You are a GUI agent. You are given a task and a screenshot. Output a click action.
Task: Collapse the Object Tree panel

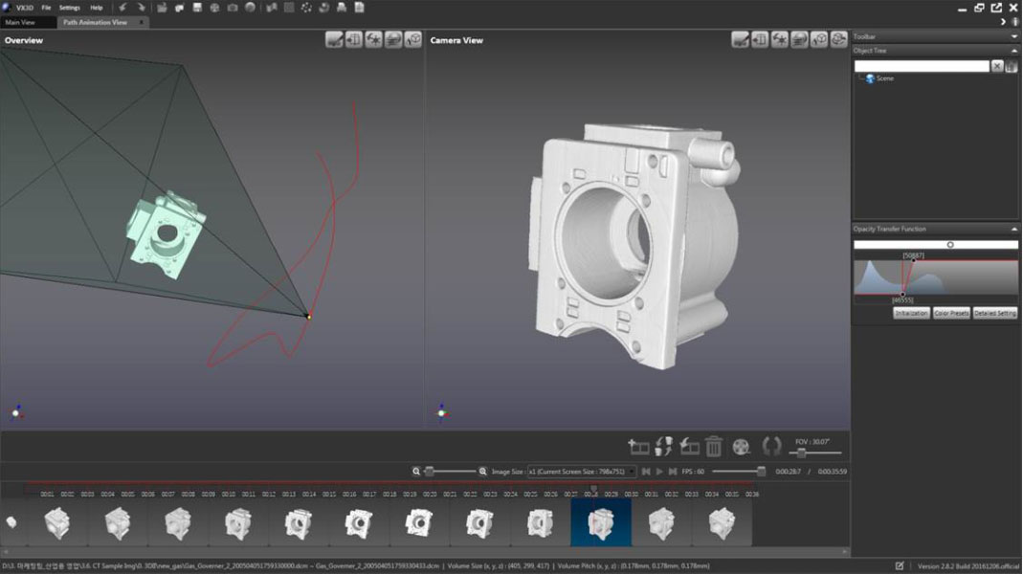coord(1013,51)
